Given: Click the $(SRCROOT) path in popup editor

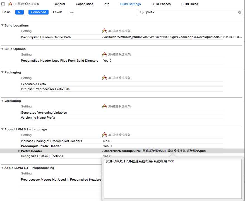Looking at the screenshot, I should (140, 161).
